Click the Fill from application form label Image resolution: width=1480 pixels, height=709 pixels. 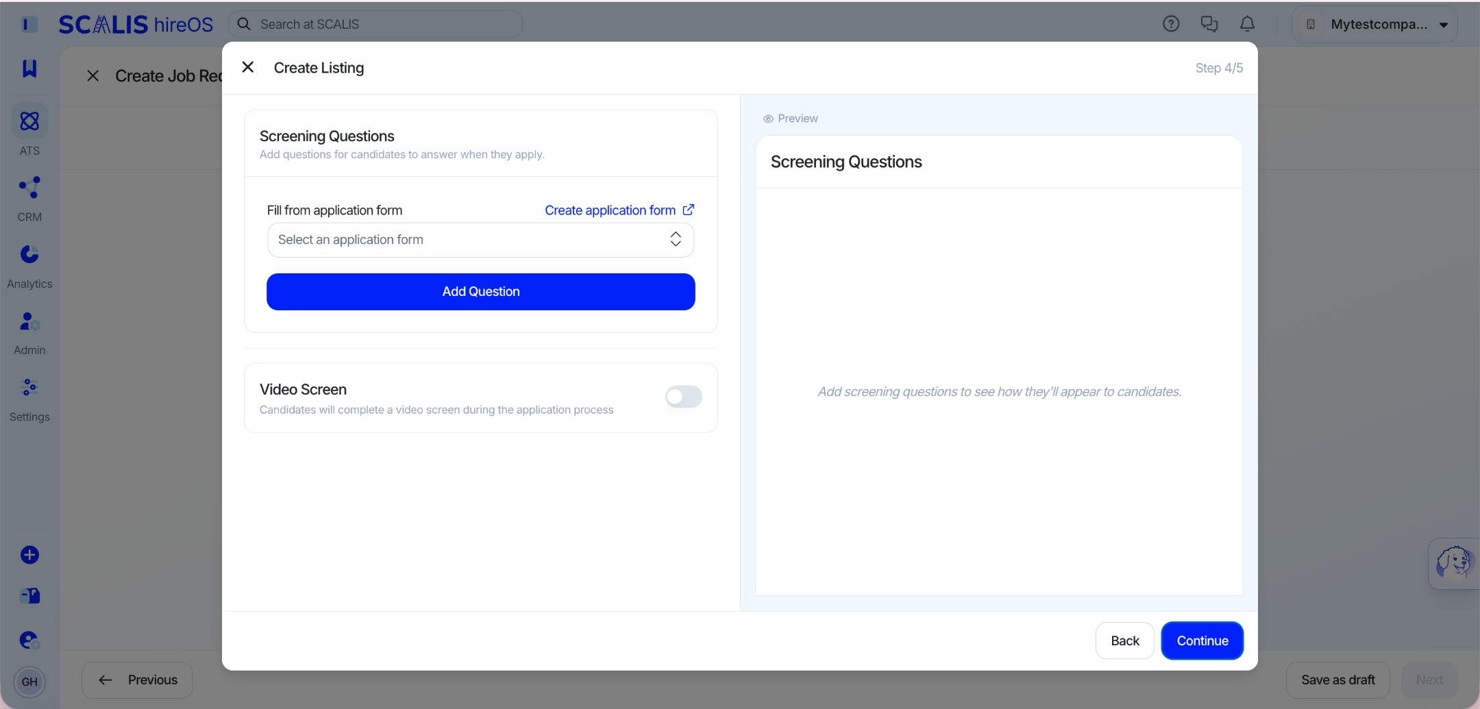coord(334,210)
